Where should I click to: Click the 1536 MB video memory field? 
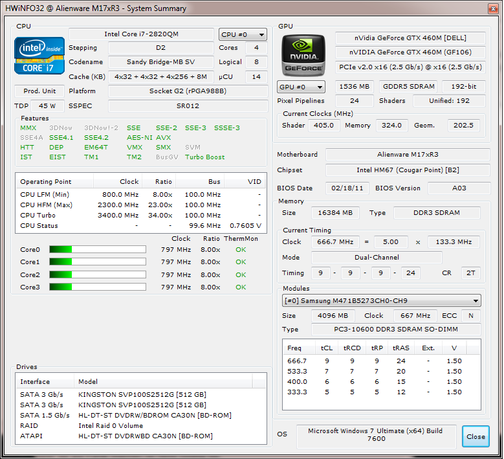click(354, 87)
